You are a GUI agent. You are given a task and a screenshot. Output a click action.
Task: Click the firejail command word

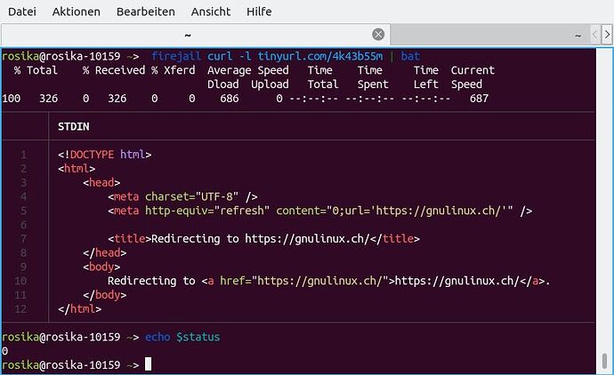[176, 56]
